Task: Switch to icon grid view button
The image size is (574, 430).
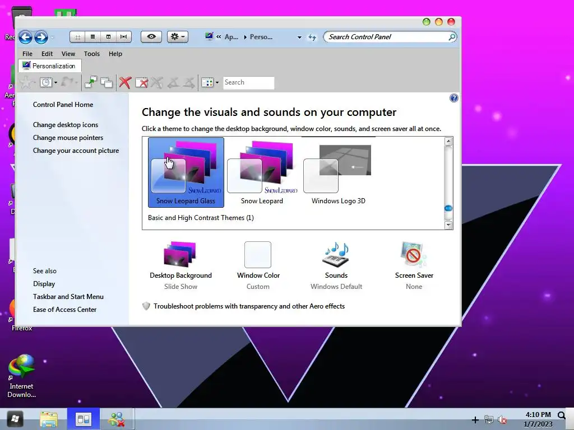Action: (77, 37)
